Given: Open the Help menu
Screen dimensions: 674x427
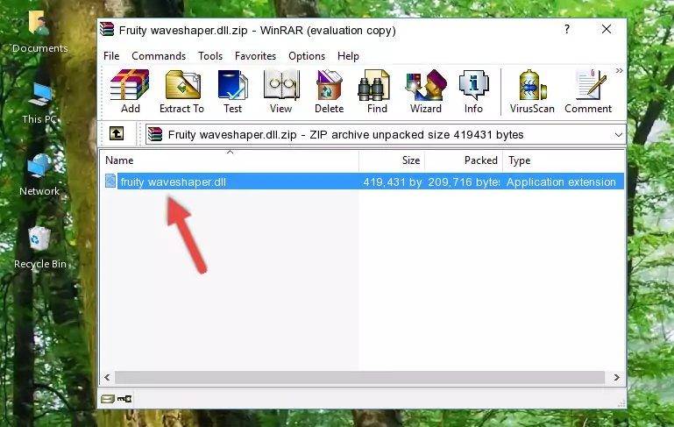Looking at the screenshot, I should point(348,56).
